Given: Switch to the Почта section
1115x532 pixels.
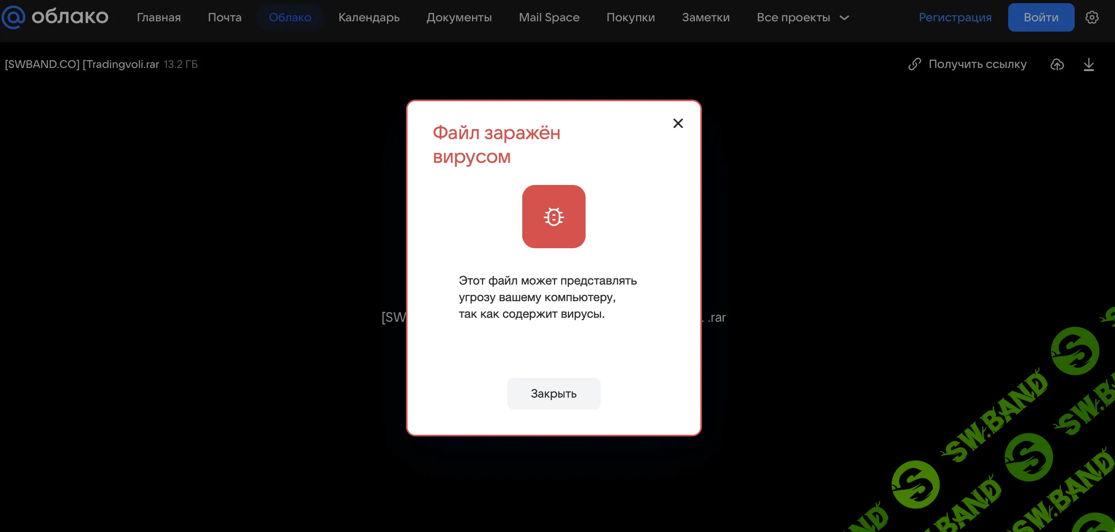Looking at the screenshot, I should 225,17.
